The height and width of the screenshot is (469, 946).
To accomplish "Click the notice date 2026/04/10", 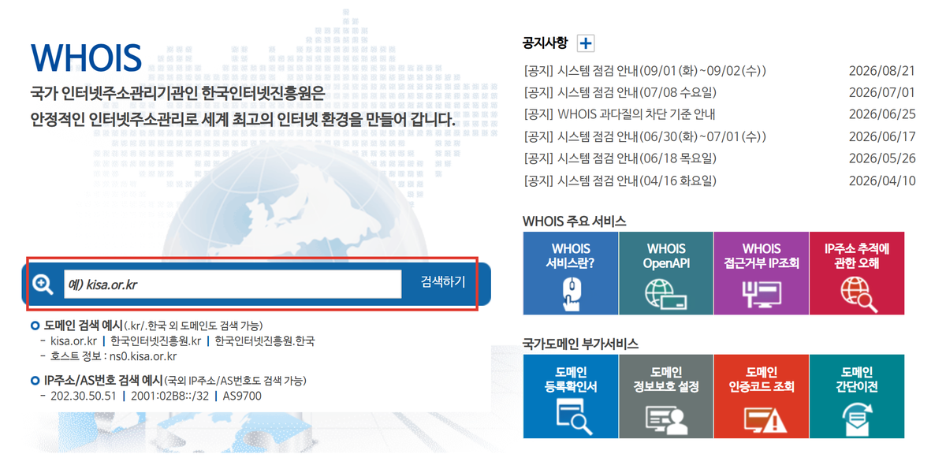I will [882, 181].
